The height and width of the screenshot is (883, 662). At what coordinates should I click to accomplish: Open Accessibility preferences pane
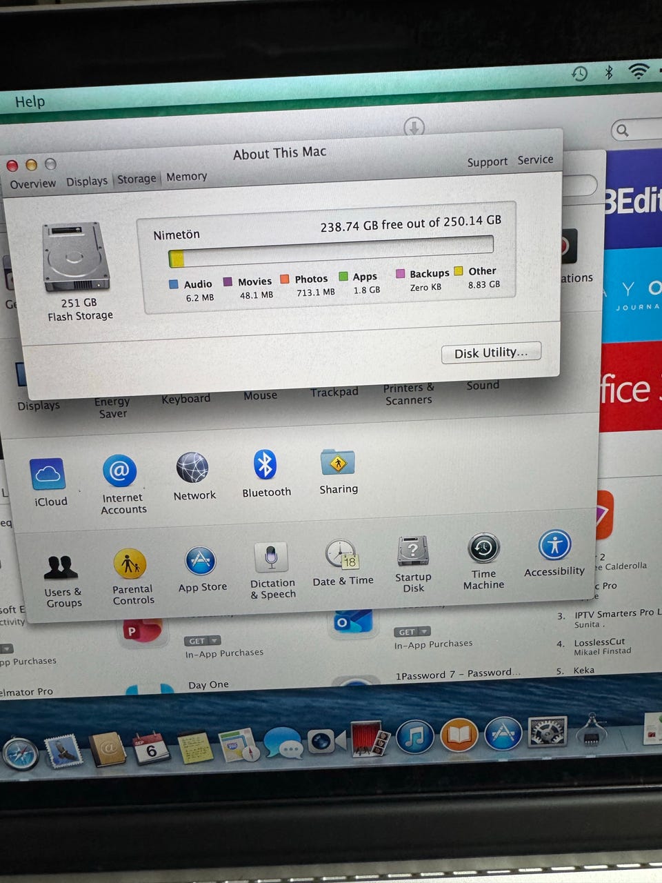pyautogui.click(x=554, y=545)
